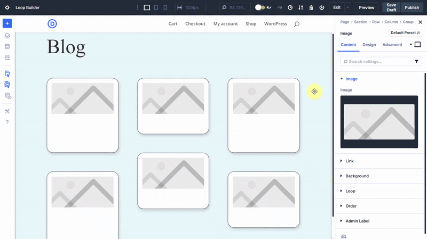Expand the Loop settings group
427x239 pixels.
coord(350,191)
